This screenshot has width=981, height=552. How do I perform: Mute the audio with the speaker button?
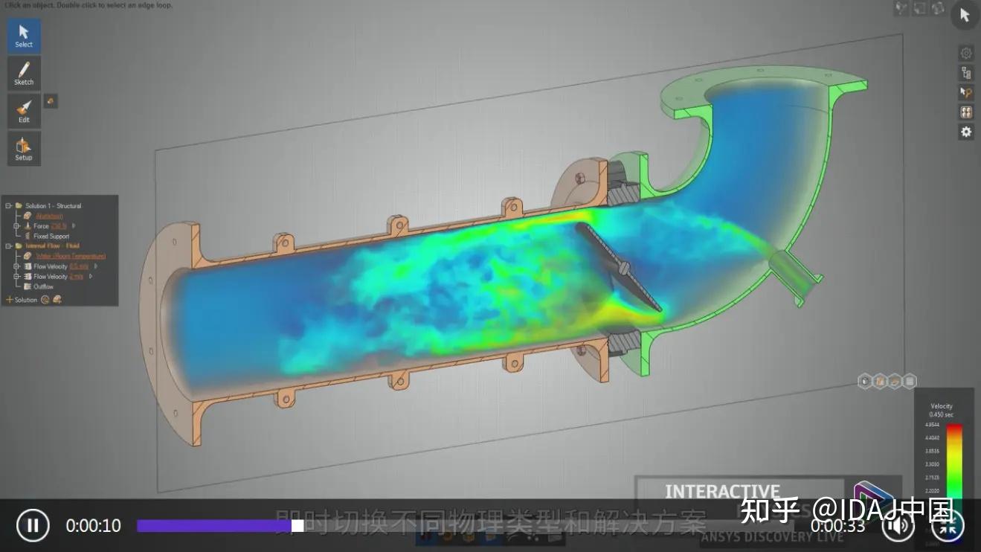pos(899,525)
